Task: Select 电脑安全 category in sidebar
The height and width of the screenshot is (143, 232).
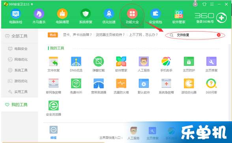Action: coord(18,48)
